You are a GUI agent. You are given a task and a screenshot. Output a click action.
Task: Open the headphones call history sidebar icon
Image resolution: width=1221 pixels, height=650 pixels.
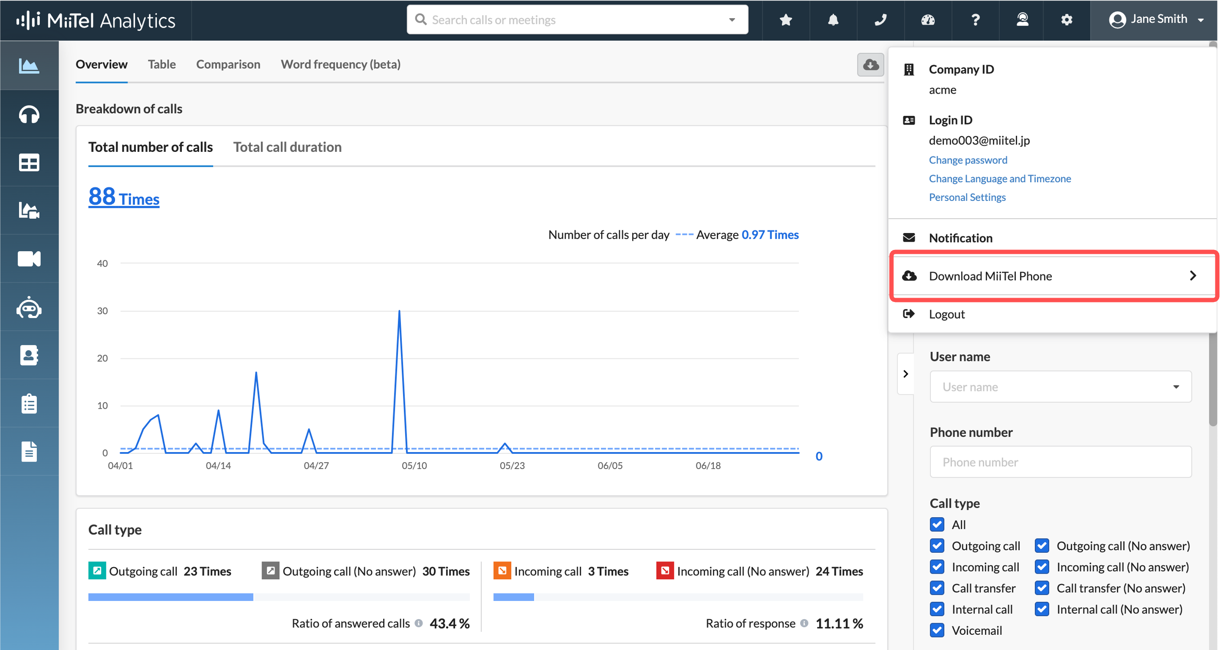point(29,114)
